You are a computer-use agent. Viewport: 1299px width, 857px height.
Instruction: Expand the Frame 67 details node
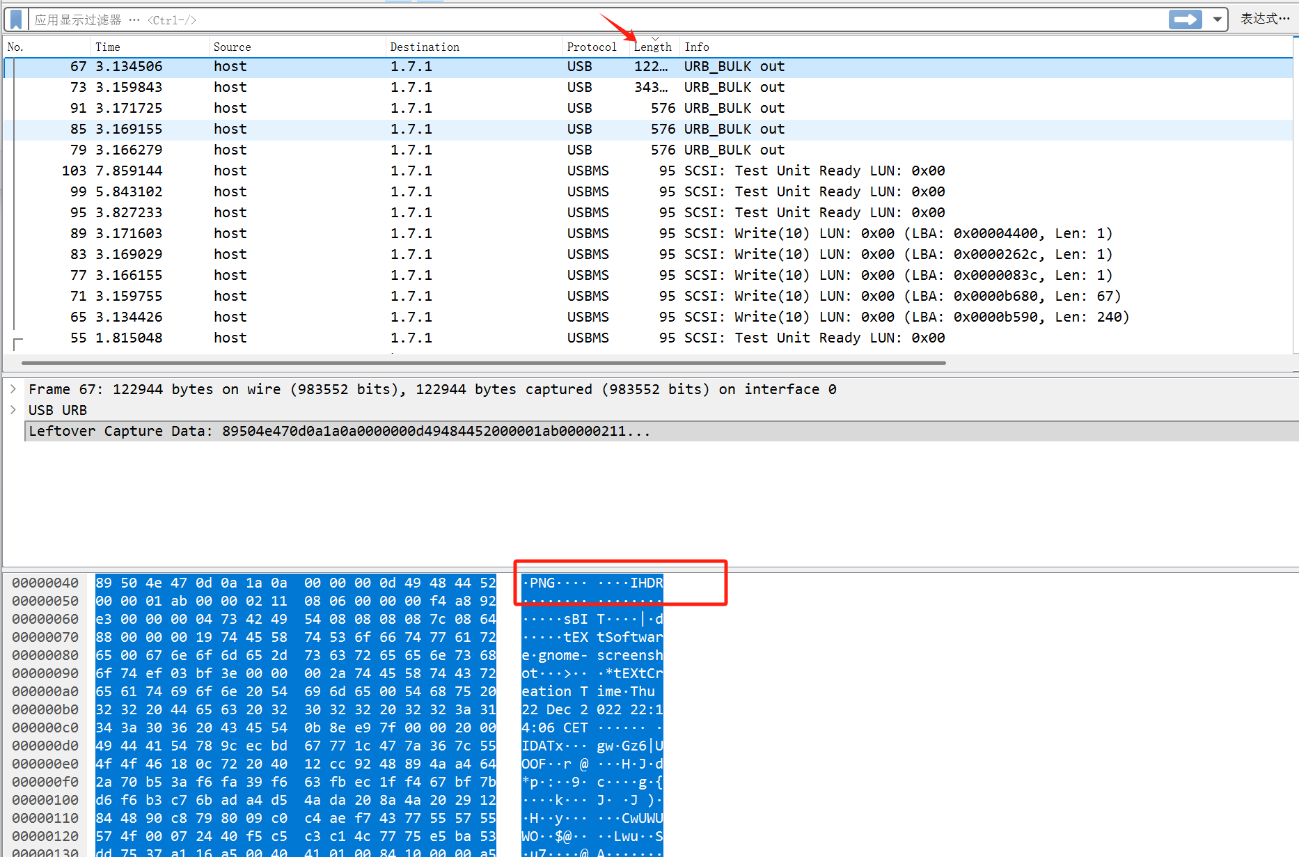click(13, 388)
